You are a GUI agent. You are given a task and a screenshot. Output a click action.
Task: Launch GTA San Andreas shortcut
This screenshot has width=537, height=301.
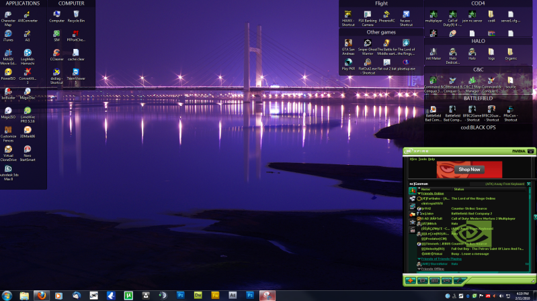(348, 47)
